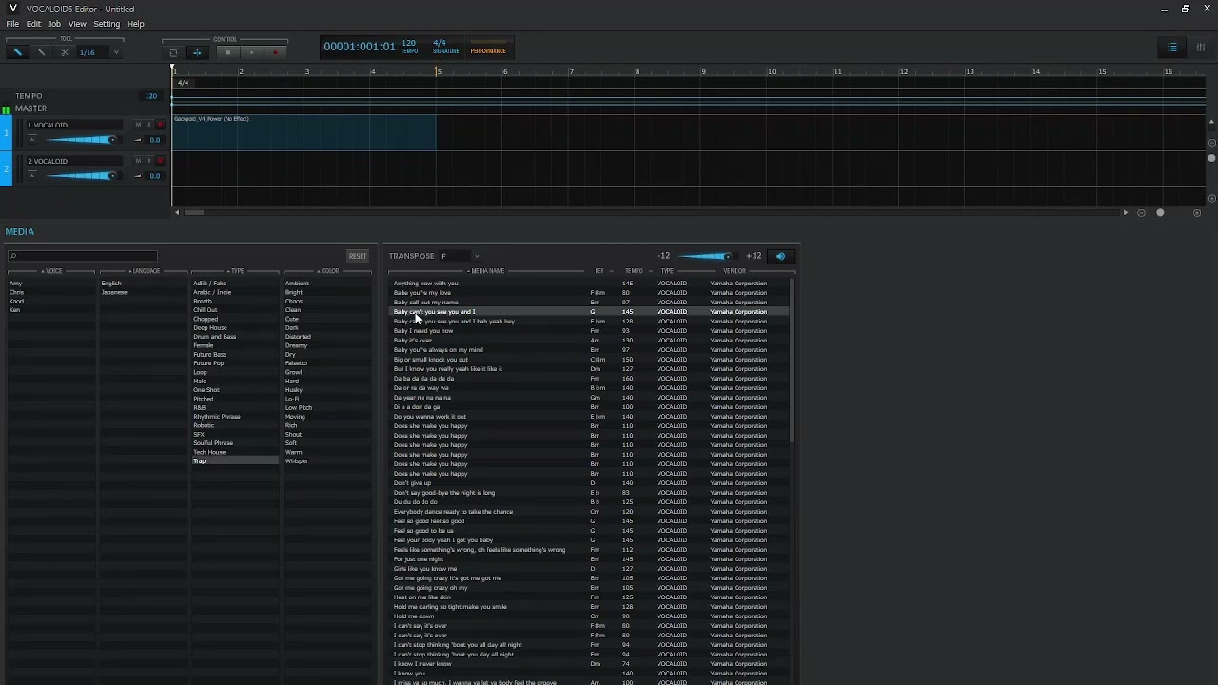This screenshot has height=685, width=1218.
Task: Select the arrow pointer tool
Action: 17,52
